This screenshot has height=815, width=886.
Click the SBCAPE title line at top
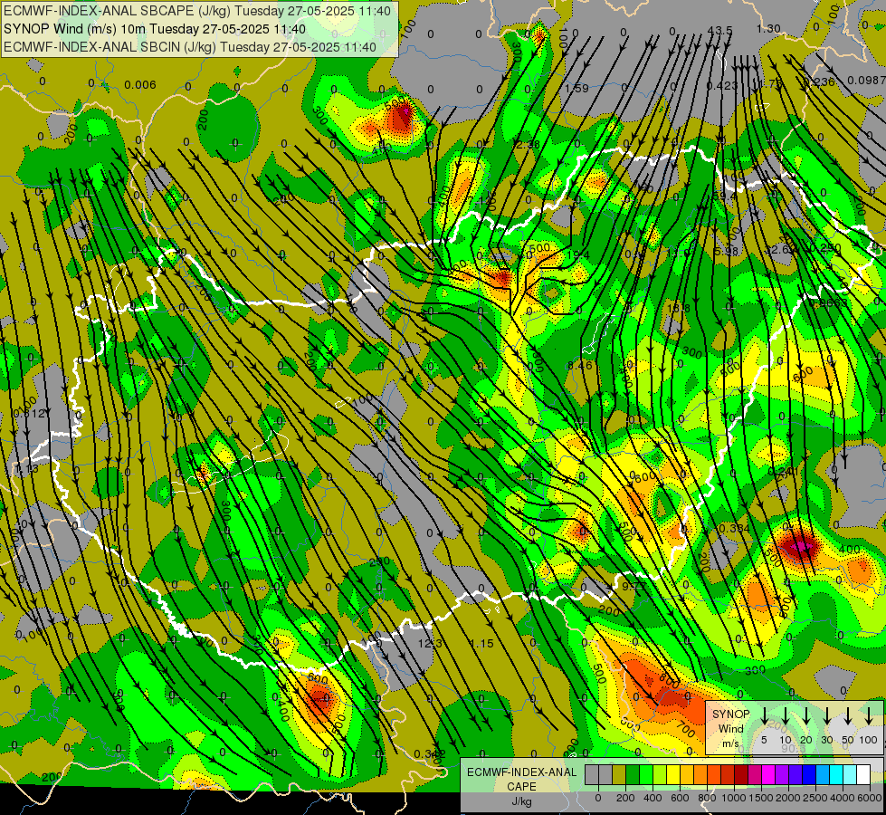tap(197, 11)
